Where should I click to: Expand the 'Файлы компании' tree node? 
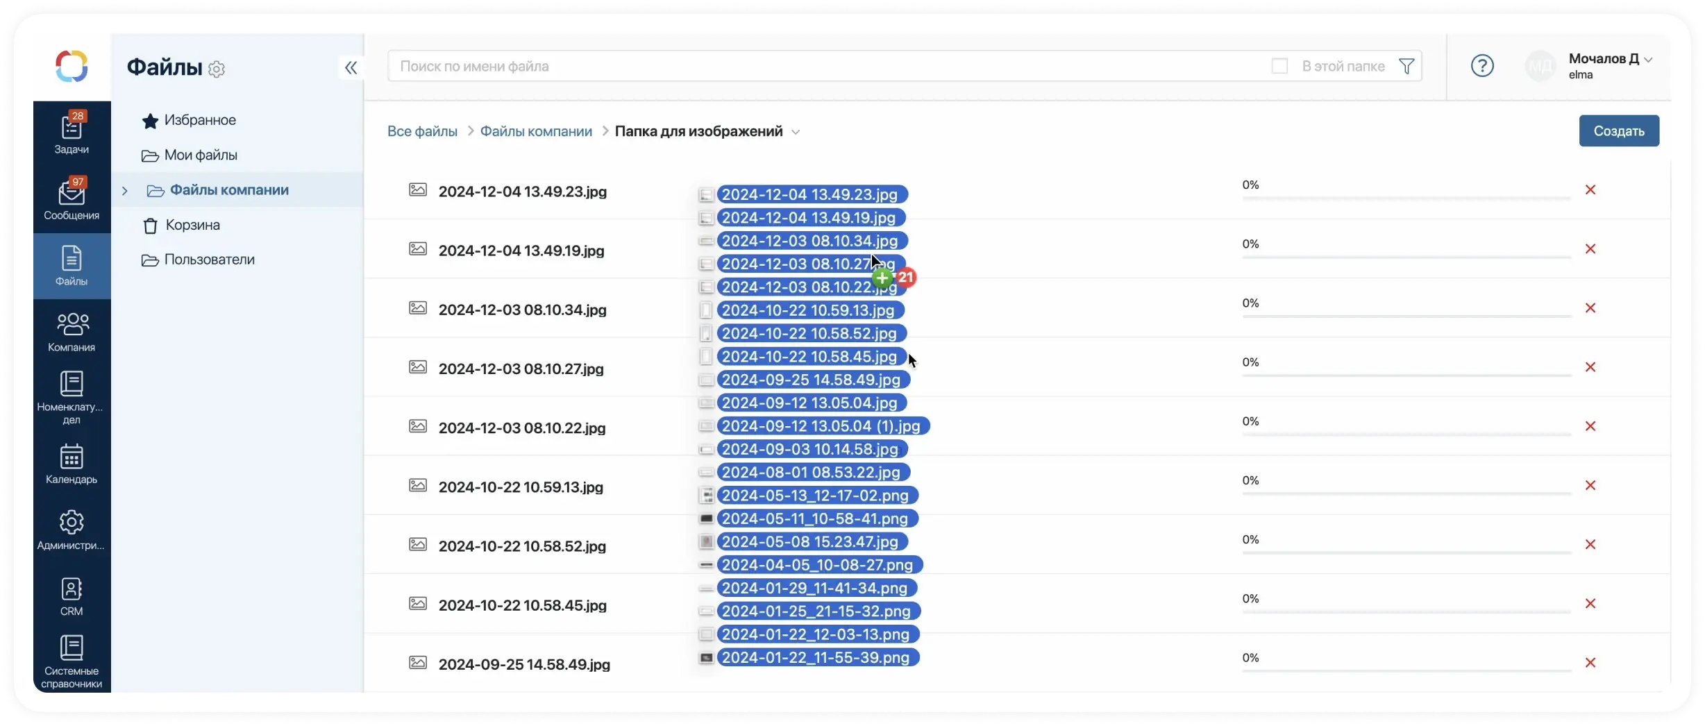tap(125, 191)
